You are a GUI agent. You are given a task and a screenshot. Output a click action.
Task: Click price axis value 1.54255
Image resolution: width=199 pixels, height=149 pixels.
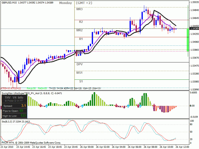[x=195, y=34]
